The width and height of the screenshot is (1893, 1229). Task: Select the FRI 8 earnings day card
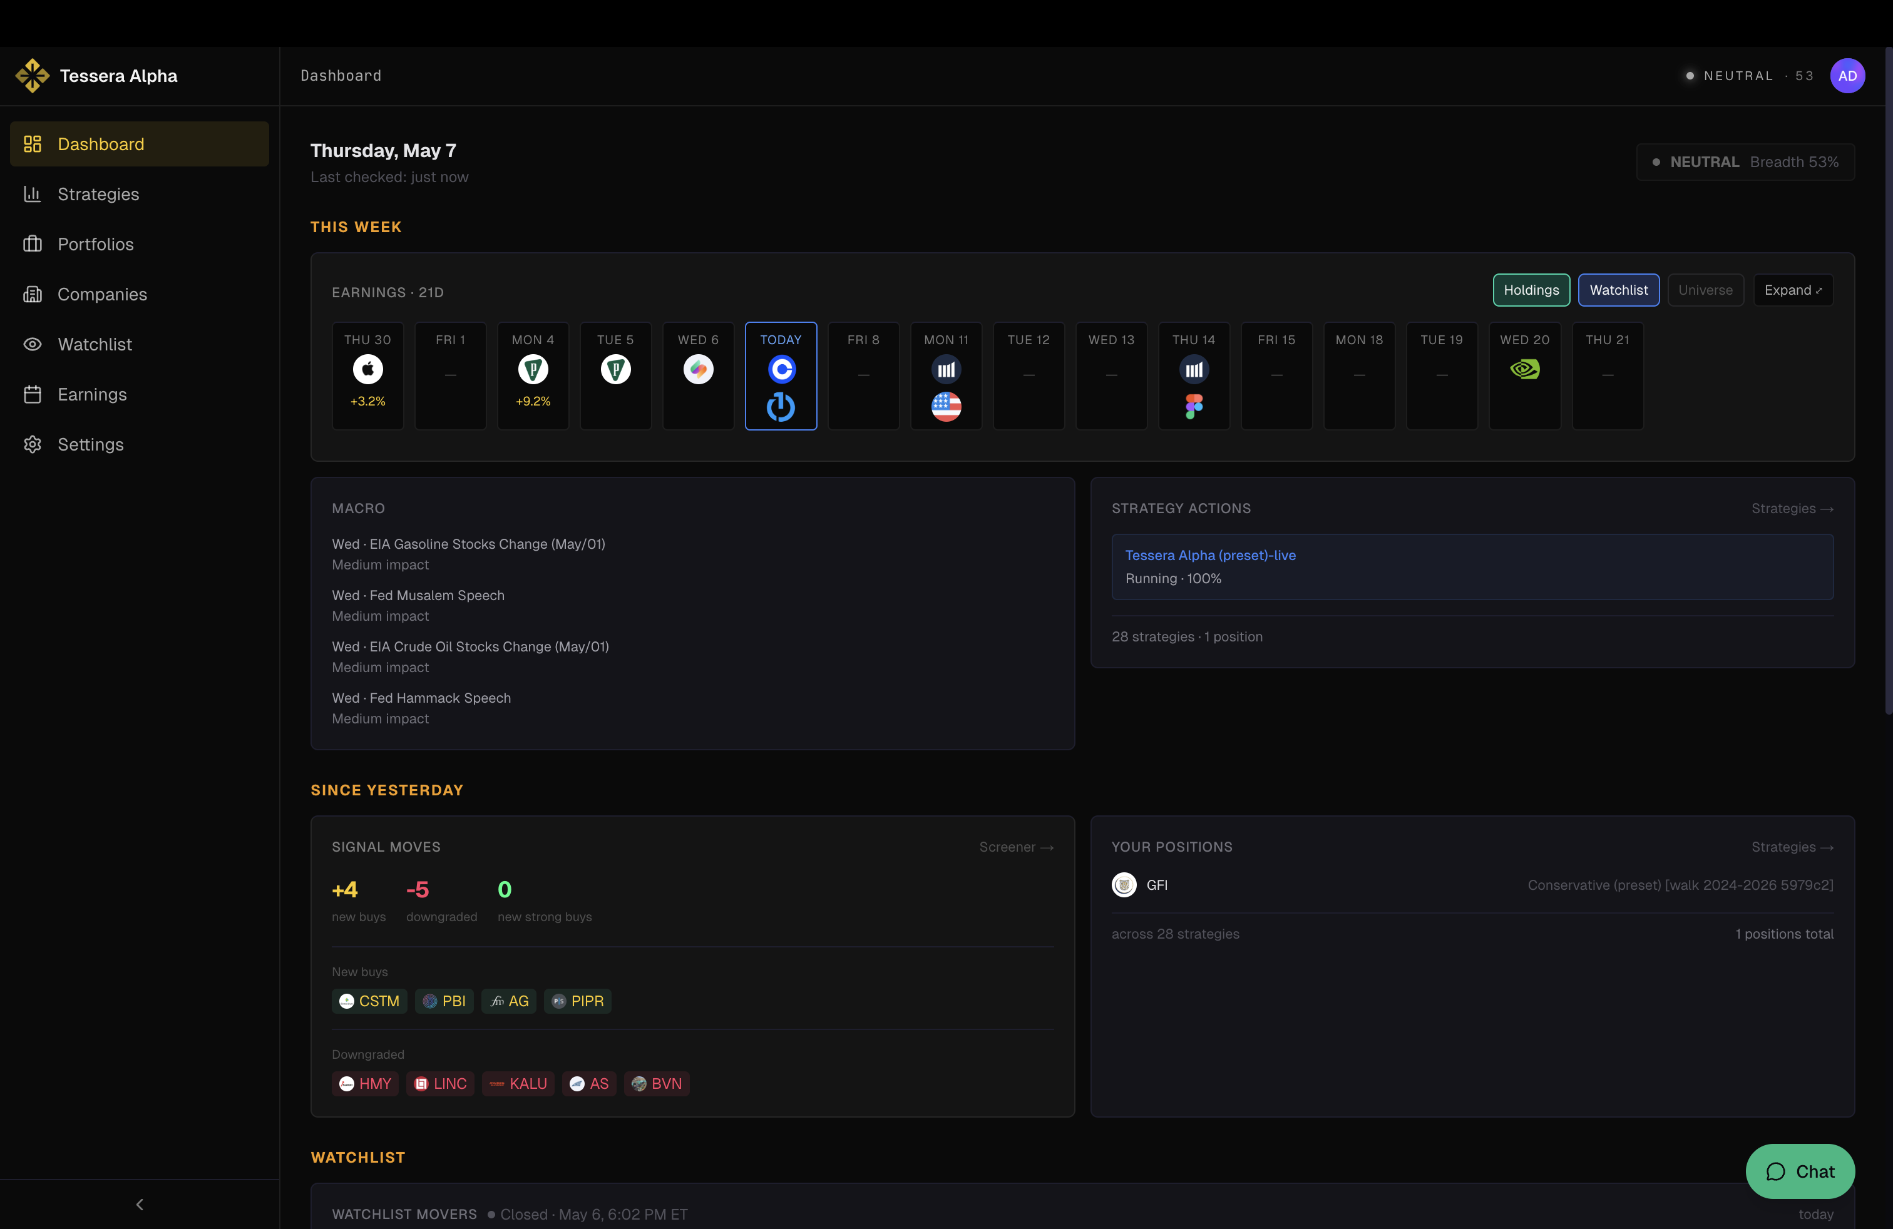click(x=864, y=376)
